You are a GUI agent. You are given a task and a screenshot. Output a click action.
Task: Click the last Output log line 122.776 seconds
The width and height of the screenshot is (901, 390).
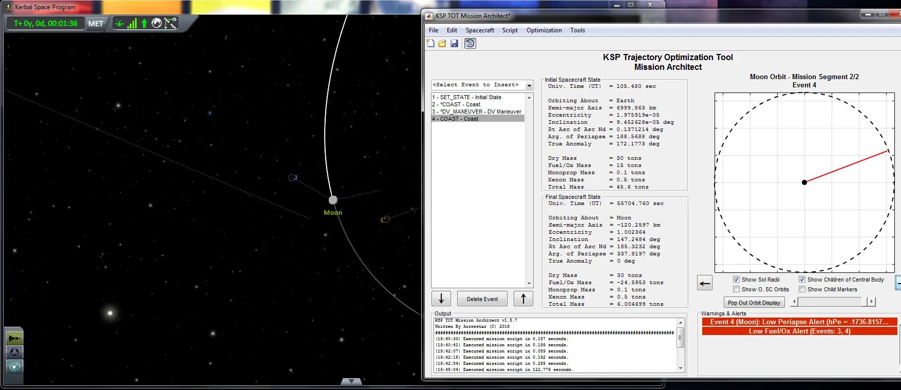click(x=504, y=369)
